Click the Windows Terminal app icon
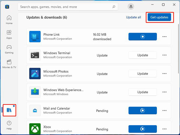180x135 pixels. coord(35,55)
